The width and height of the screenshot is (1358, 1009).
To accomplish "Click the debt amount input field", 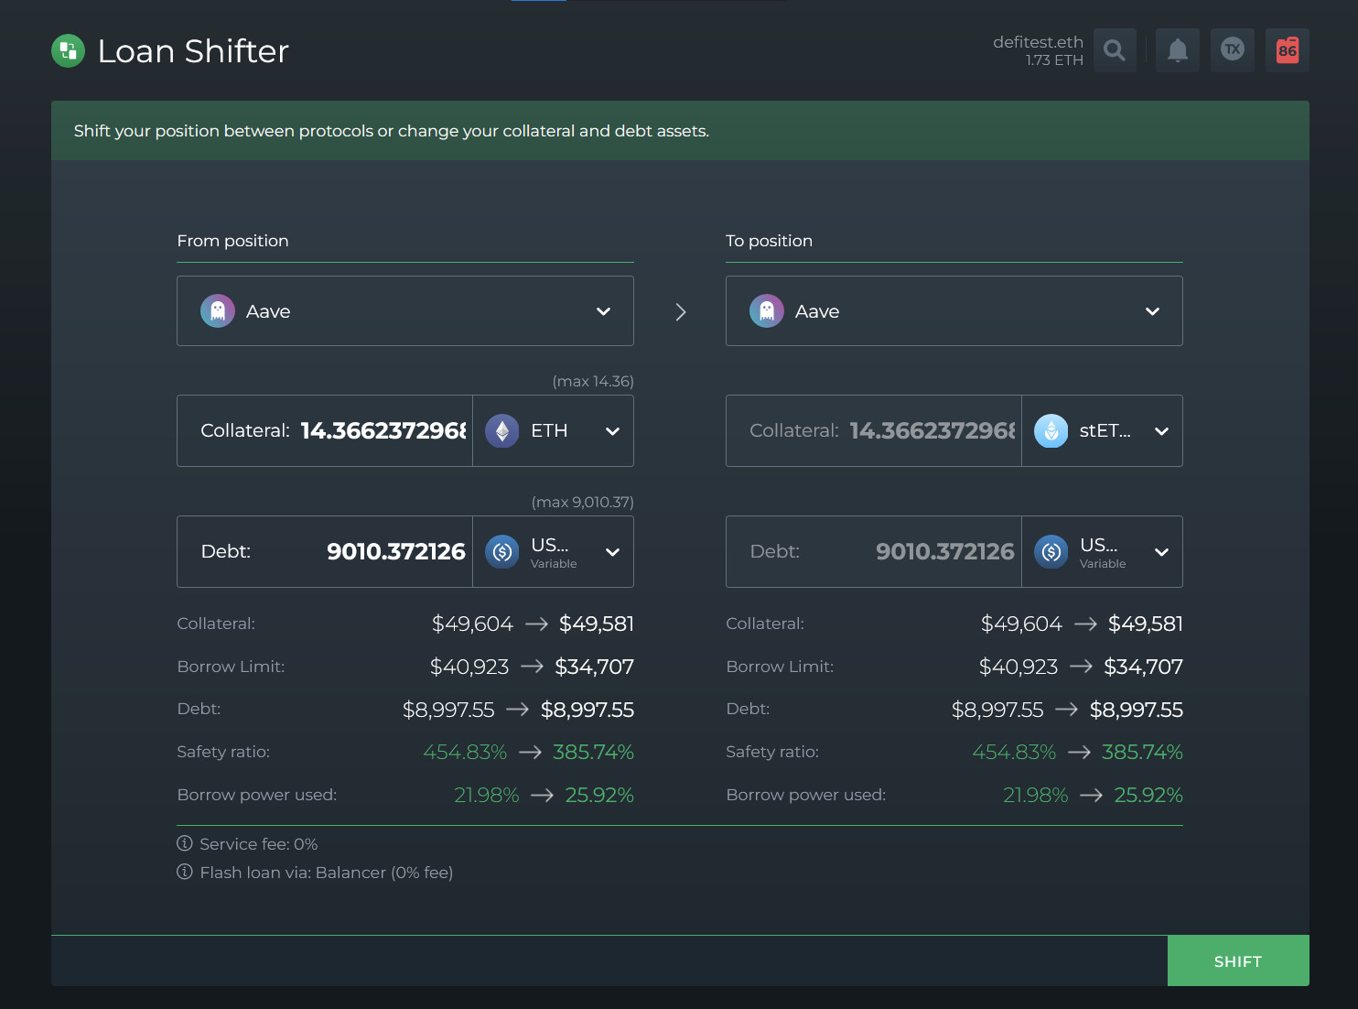I will point(384,551).
